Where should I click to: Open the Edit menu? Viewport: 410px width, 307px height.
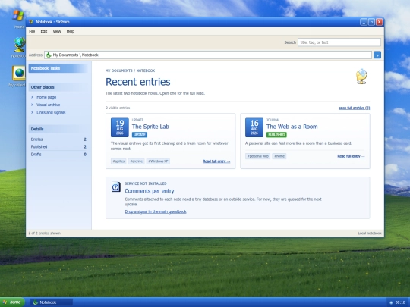(44, 31)
